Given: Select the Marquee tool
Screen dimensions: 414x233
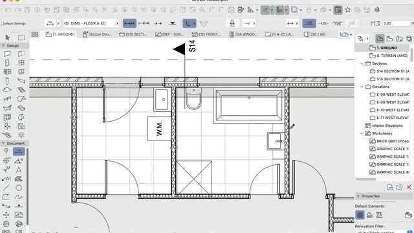Looking at the screenshot, I should point(21,38).
